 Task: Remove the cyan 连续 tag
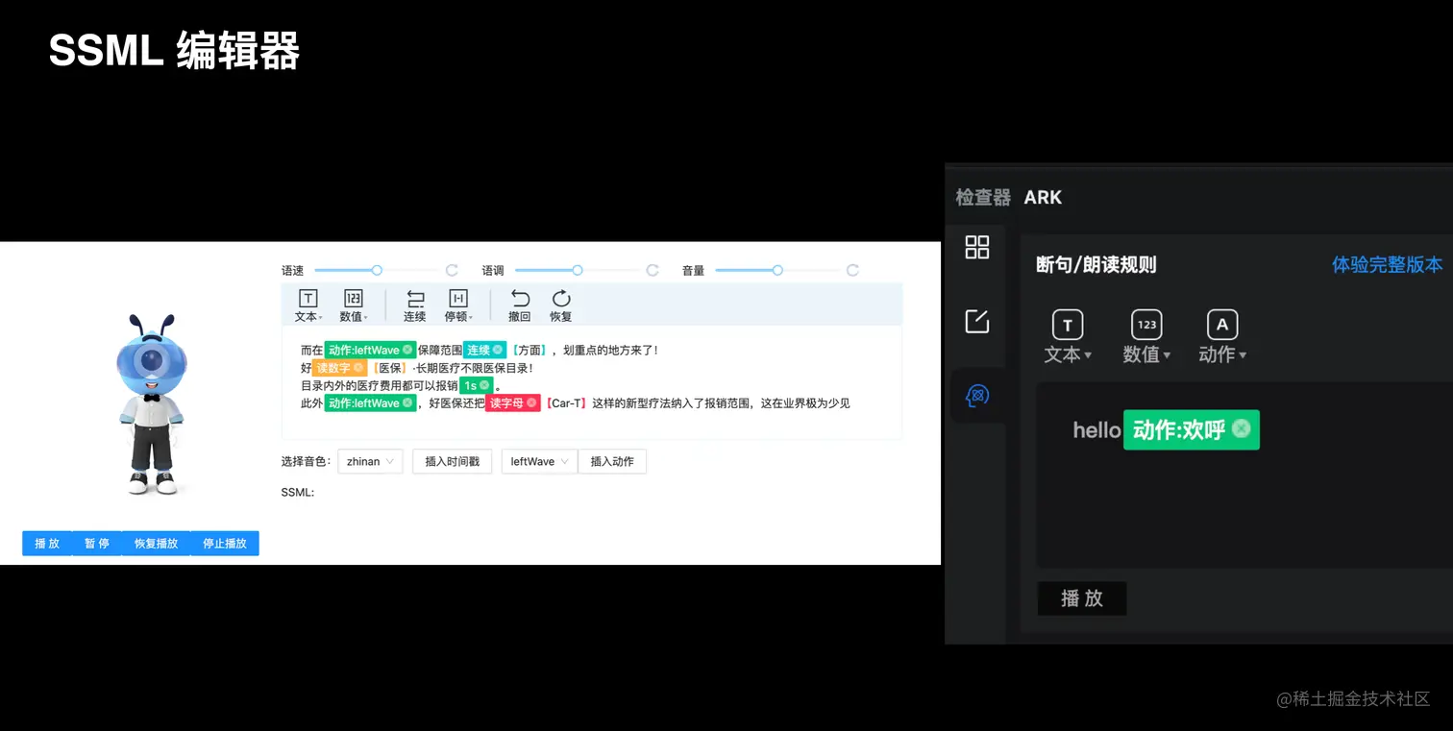pos(498,351)
